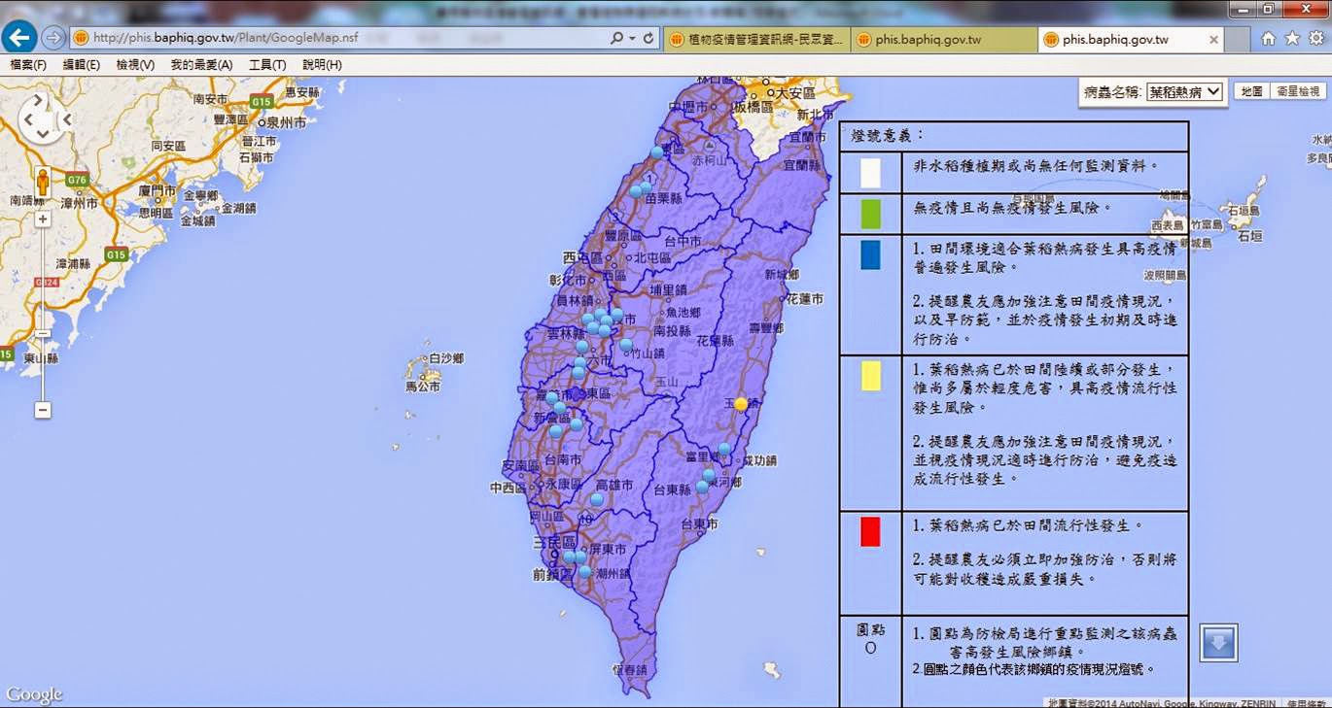
Task: Open browser Tools gear icon
Action: pos(1315,39)
